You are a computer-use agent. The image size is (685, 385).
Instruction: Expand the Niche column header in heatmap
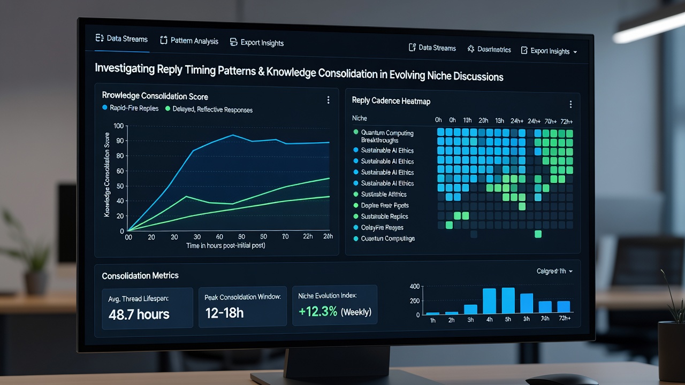pos(360,118)
